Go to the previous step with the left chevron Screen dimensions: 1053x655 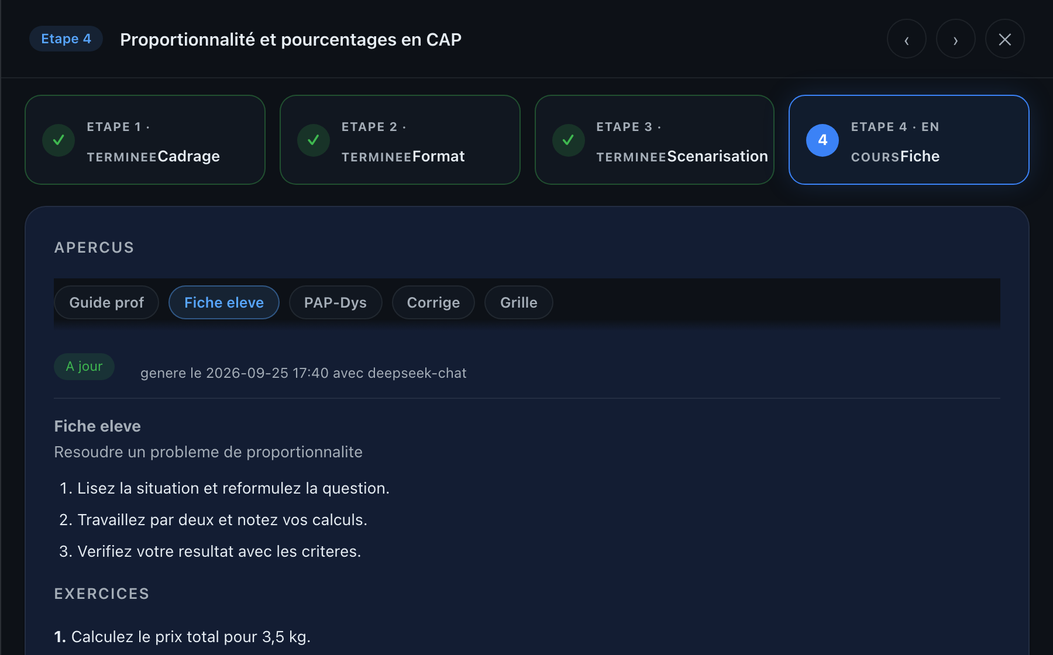coord(906,39)
